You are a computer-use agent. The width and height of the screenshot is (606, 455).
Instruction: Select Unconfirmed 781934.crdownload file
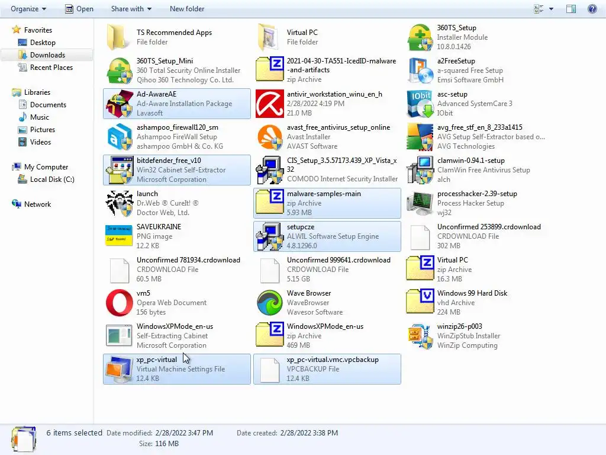coord(120,270)
